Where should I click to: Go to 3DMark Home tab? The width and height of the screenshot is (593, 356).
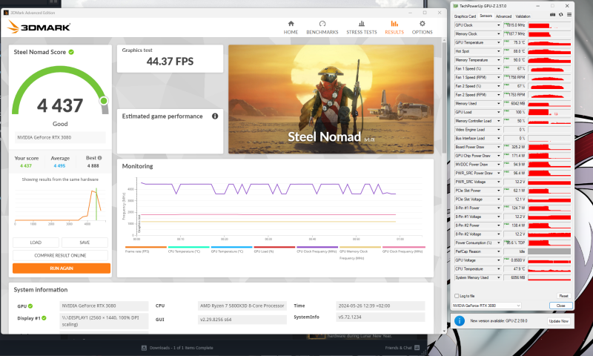click(291, 27)
